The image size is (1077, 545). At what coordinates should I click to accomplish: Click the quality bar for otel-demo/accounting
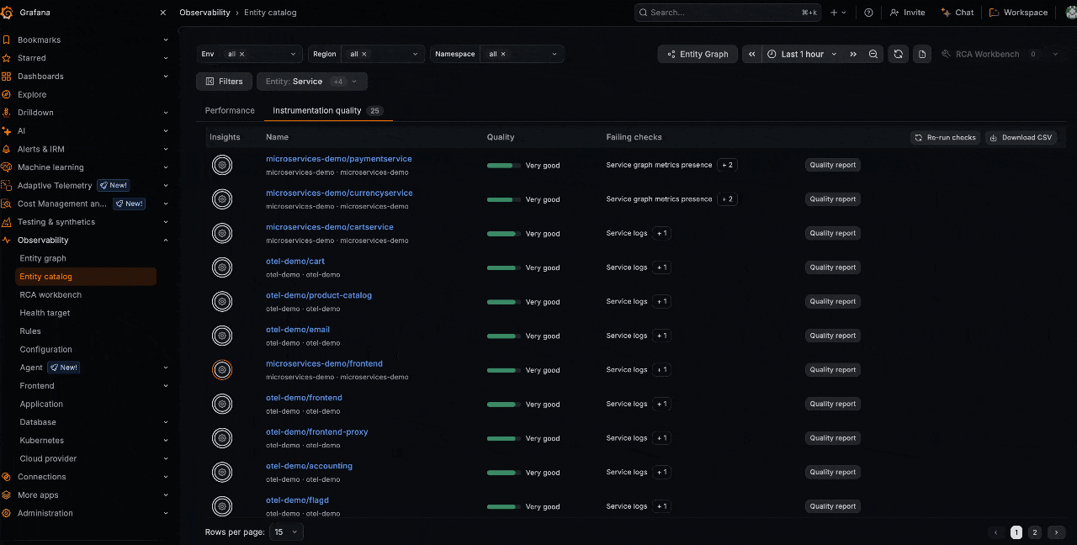pyautogui.click(x=503, y=473)
